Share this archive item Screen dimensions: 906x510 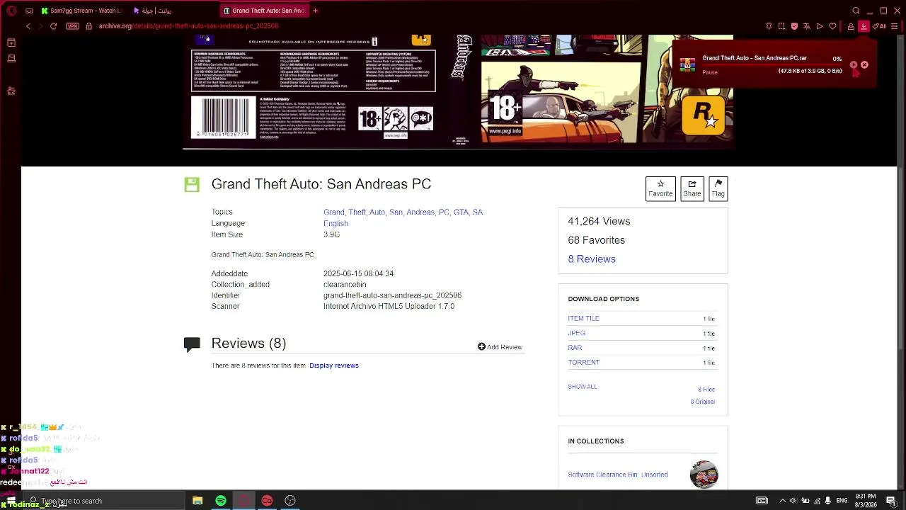point(692,188)
